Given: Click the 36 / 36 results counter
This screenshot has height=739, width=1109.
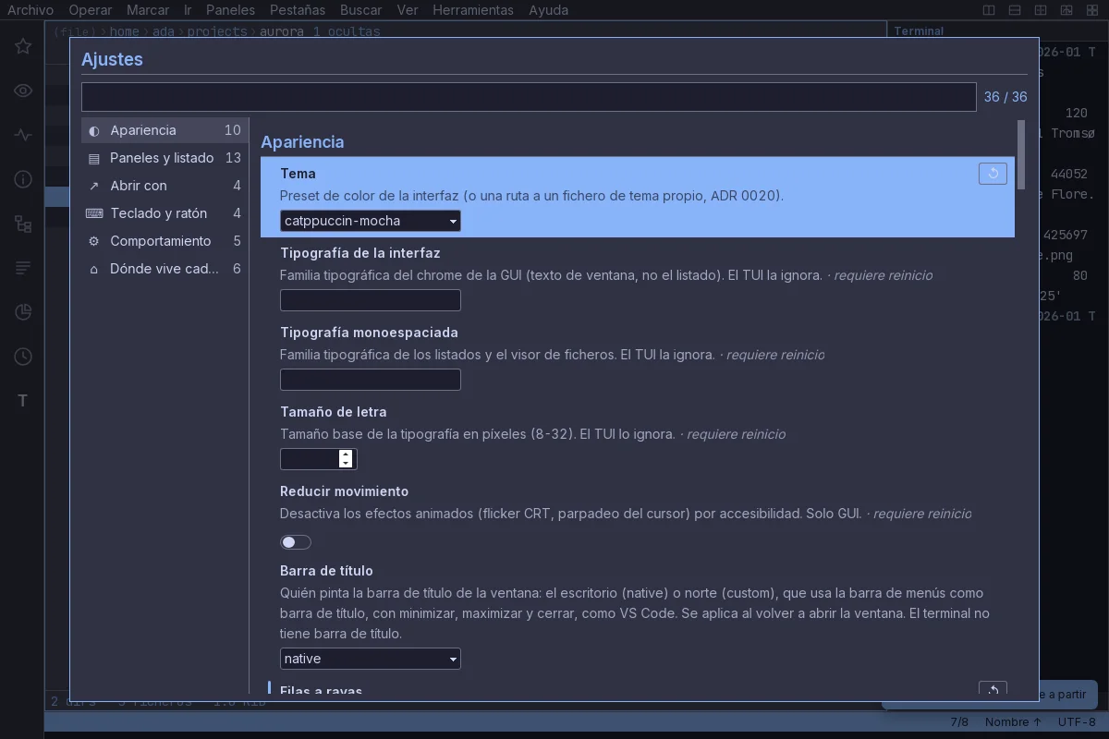Looking at the screenshot, I should click(x=1005, y=97).
